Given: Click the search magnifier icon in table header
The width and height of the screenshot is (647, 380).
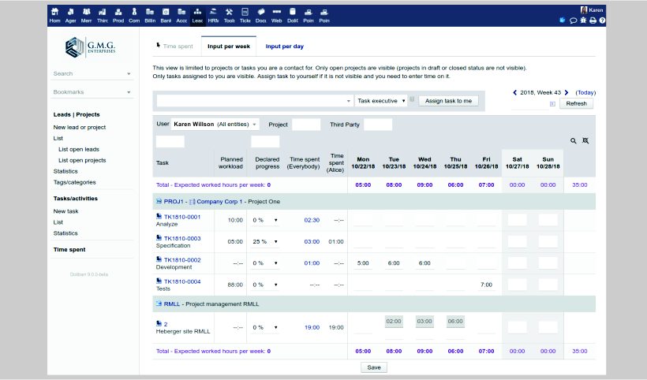Looking at the screenshot, I should pos(574,140).
